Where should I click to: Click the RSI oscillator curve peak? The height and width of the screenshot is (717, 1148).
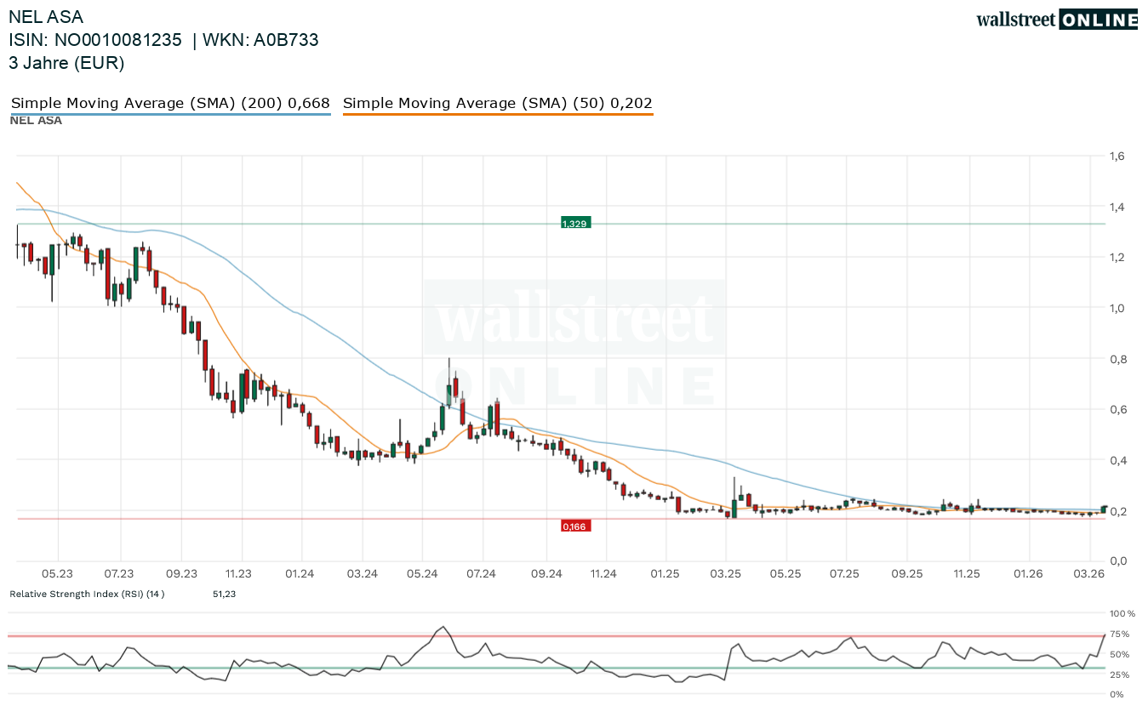click(442, 626)
